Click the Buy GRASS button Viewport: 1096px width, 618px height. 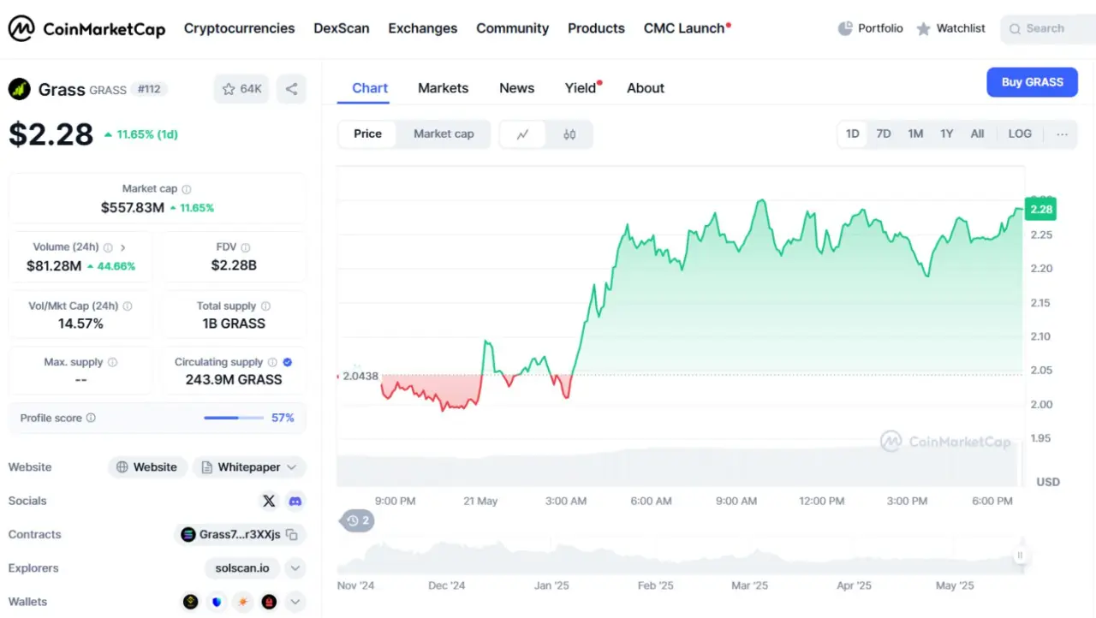[x=1032, y=82]
